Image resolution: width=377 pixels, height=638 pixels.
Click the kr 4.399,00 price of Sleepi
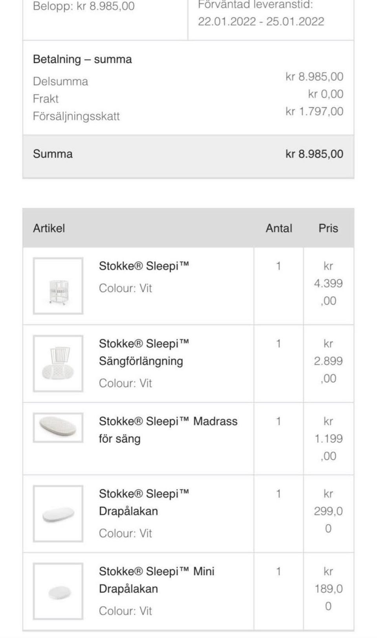328,283
